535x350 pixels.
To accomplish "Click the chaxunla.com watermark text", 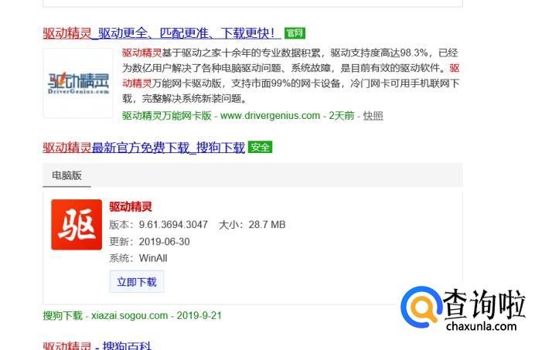I will (x=482, y=327).
